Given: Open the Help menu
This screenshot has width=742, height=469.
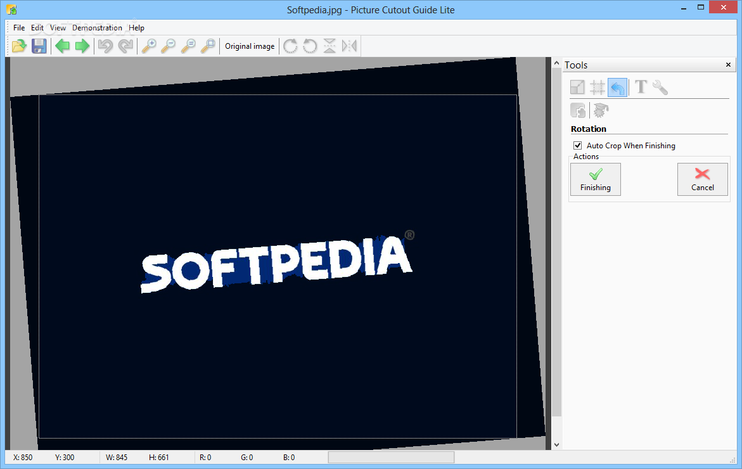Looking at the screenshot, I should click(136, 28).
